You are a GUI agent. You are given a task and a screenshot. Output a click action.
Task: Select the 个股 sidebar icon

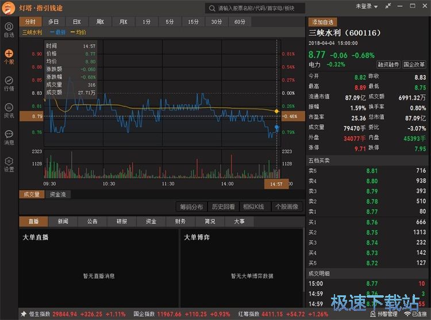click(9, 56)
